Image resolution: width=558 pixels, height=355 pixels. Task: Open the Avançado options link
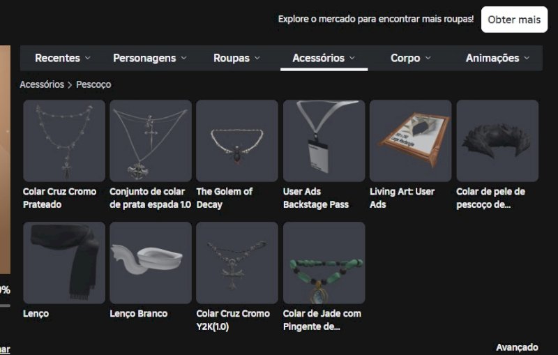pos(517,347)
